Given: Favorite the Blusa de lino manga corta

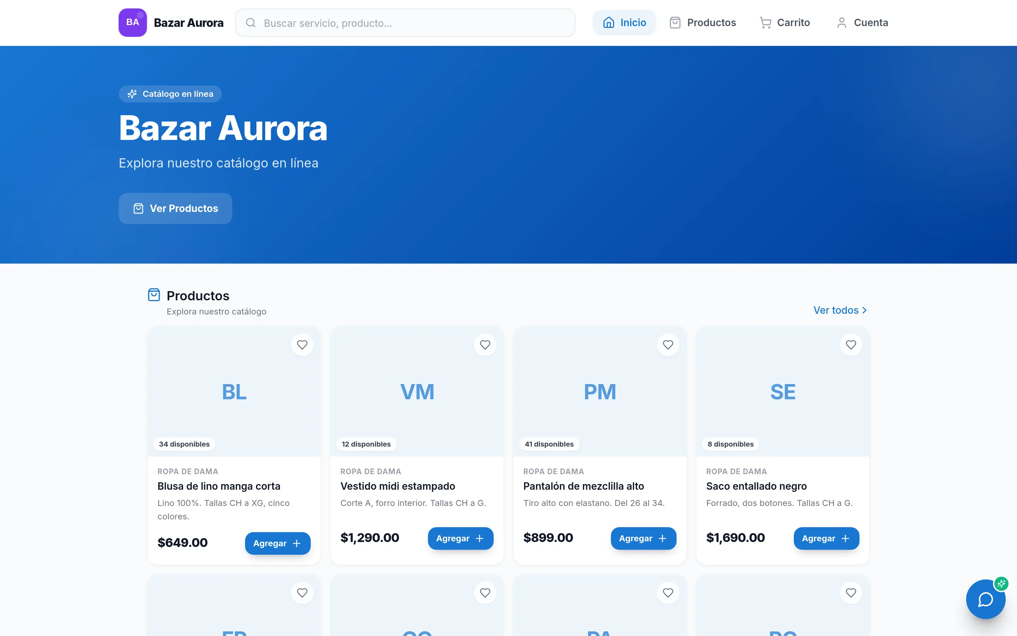Looking at the screenshot, I should [x=302, y=345].
